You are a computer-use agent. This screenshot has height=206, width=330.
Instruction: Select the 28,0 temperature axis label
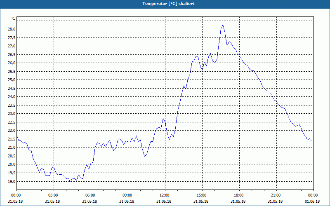[12, 29]
